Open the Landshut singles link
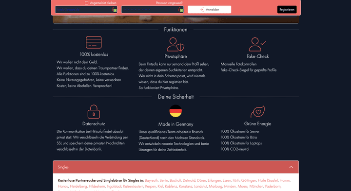Image resolution: width=351 pixels, height=191 pixels. 200,186
